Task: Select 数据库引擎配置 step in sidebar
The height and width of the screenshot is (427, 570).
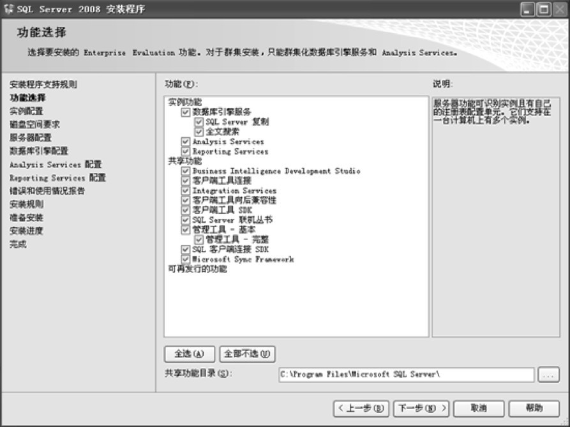Action: (x=39, y=151)
